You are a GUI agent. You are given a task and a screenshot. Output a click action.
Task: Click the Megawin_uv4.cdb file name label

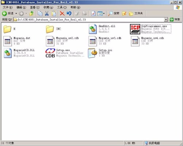click(153, 38)
